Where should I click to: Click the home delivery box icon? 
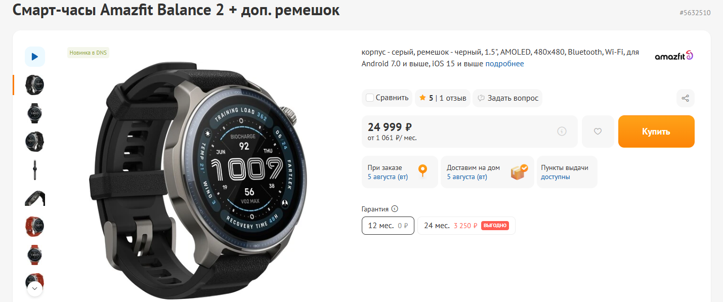[x=519, y=171]
